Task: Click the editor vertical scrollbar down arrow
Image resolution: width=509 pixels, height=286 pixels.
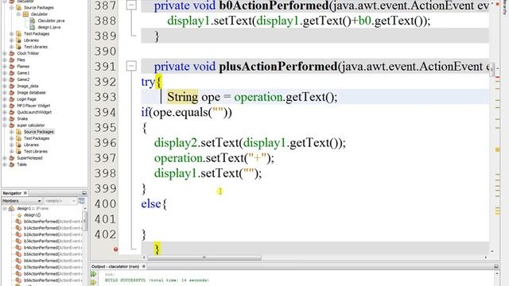Action: pos(492,251)
